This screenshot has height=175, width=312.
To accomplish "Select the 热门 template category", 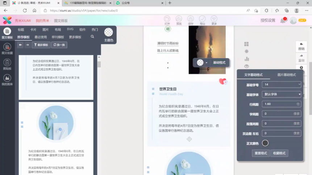I will click(95, 30).
